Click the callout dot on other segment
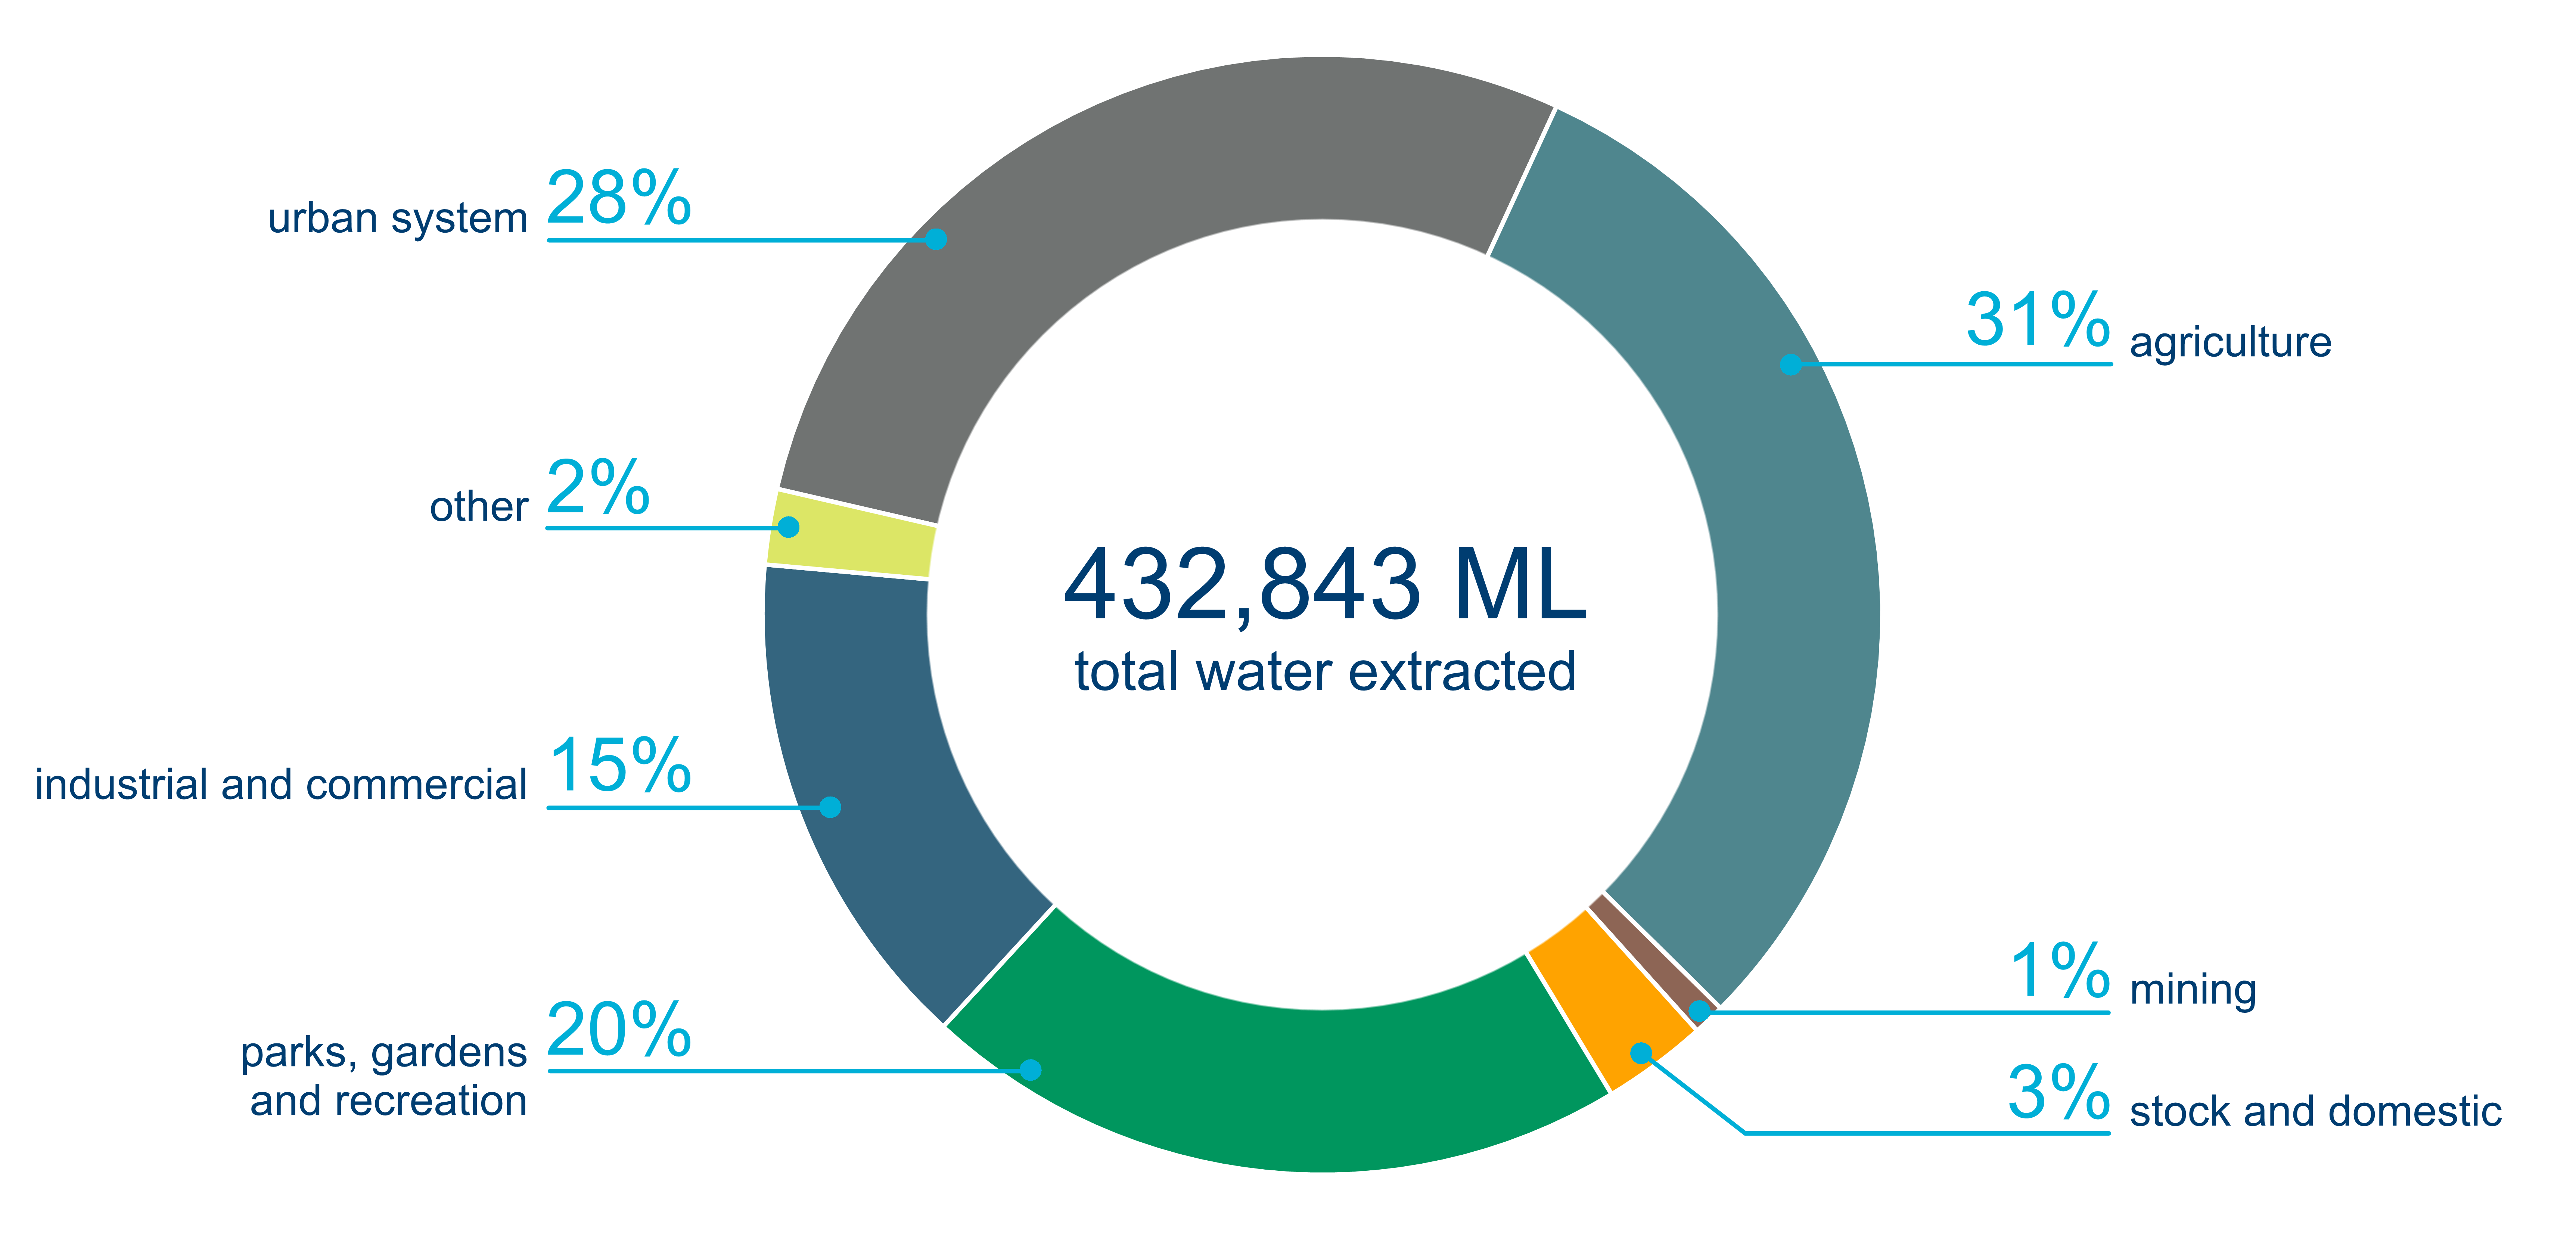The image size is (2576, 1257). (x=788, y=527)
